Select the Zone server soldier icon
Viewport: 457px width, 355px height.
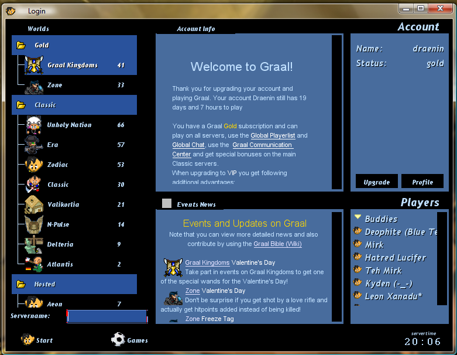click(34, 87)
